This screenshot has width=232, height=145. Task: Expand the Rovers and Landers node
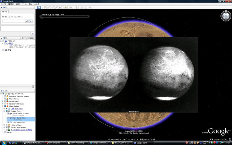[x=4, y=127]
